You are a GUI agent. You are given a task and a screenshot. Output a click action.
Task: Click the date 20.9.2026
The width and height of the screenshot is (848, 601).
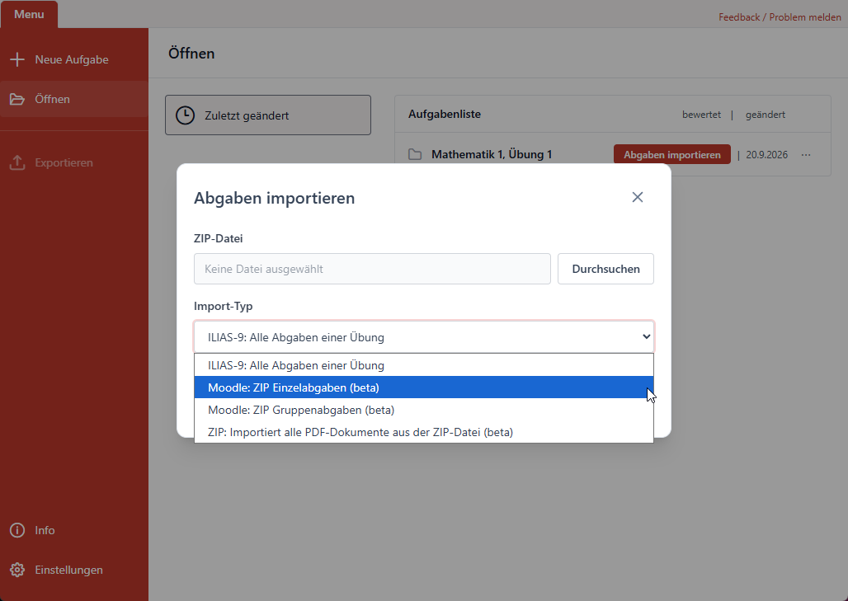[x=767, y=154]
